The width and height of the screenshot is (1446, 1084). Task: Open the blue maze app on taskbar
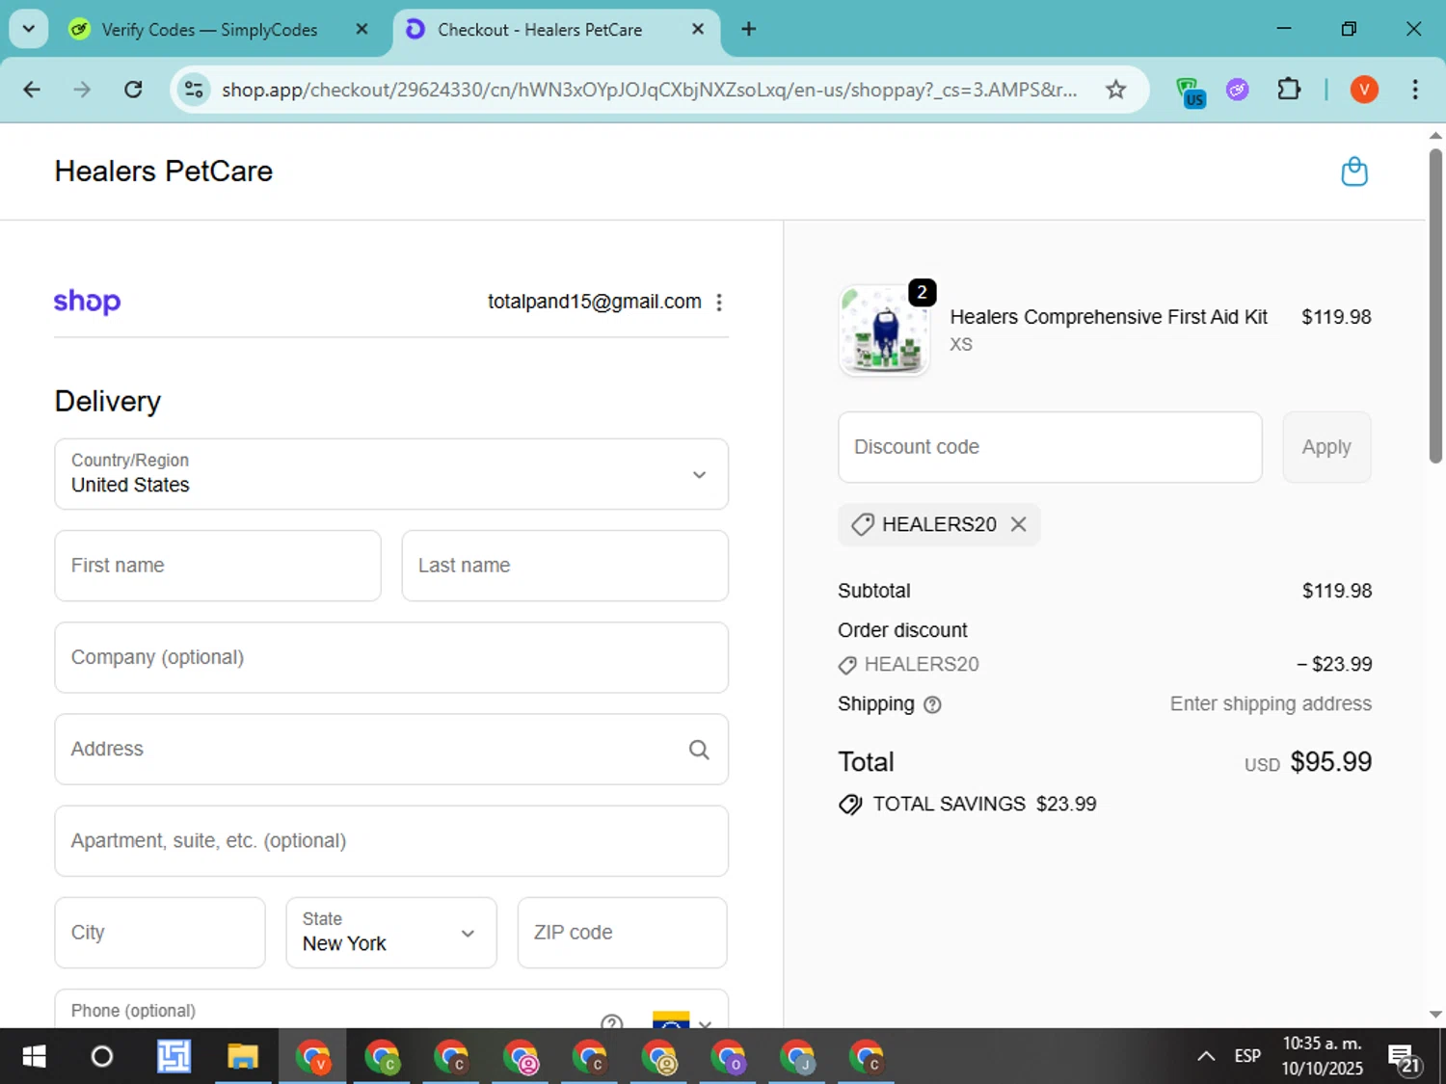pyautogui.click(x=174, y=1057)
